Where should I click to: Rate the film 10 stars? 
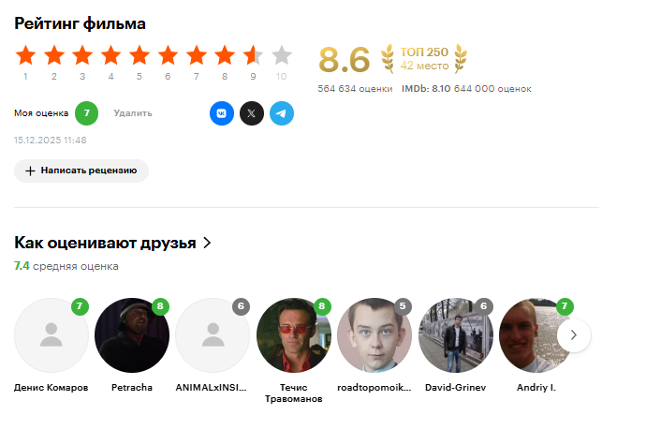click(282, 55)
